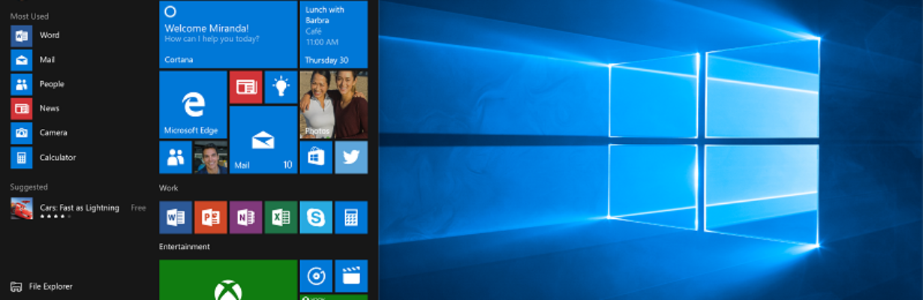Launch the Skype tile in Work group

coord(316,217)
